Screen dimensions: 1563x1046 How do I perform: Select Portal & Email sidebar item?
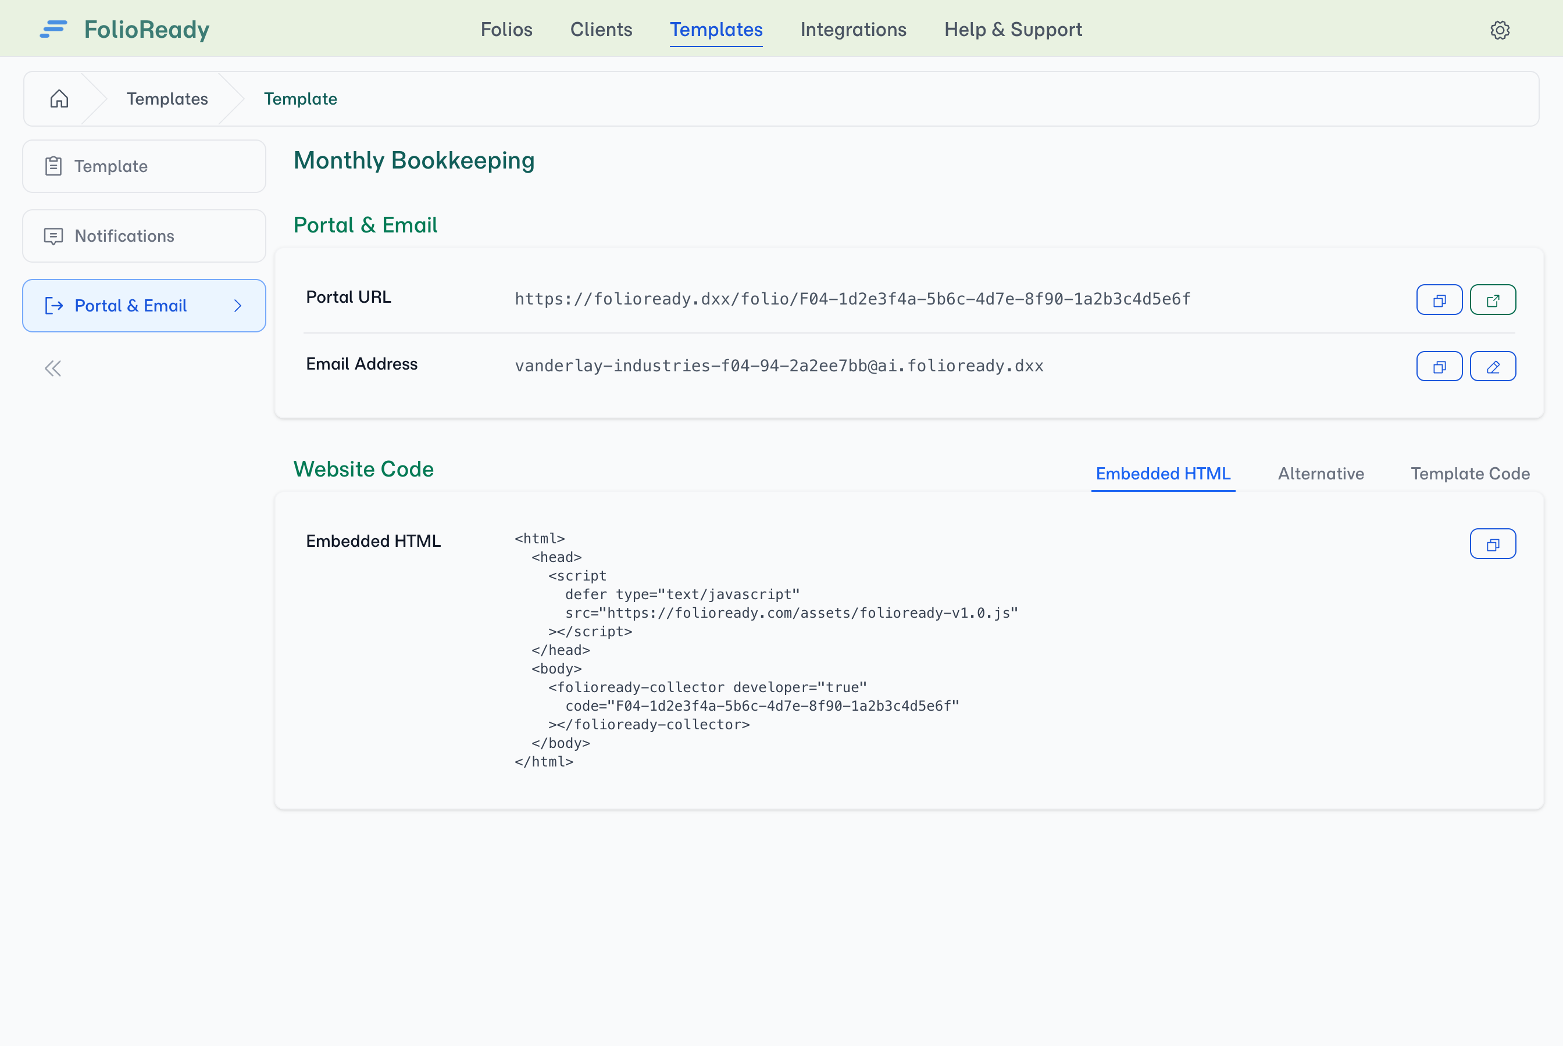[144, 306]
